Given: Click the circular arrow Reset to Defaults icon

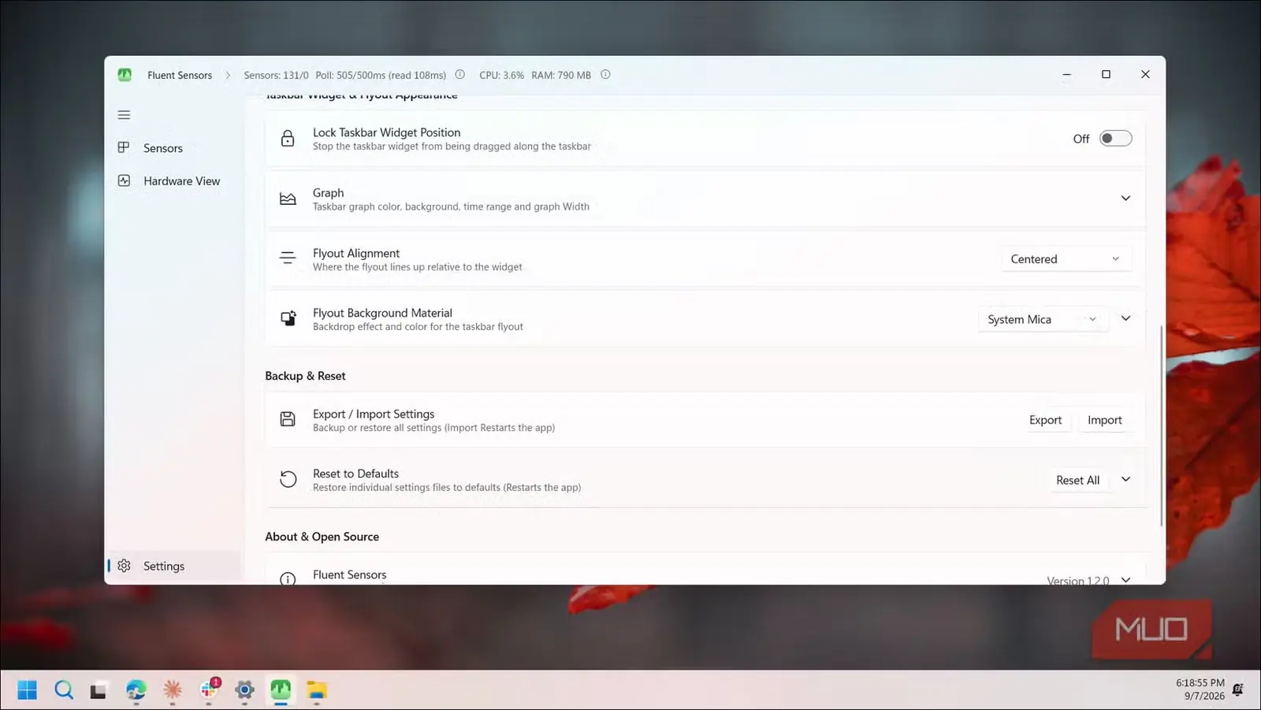Looking at the screenshot, I should tap(288, 479).
